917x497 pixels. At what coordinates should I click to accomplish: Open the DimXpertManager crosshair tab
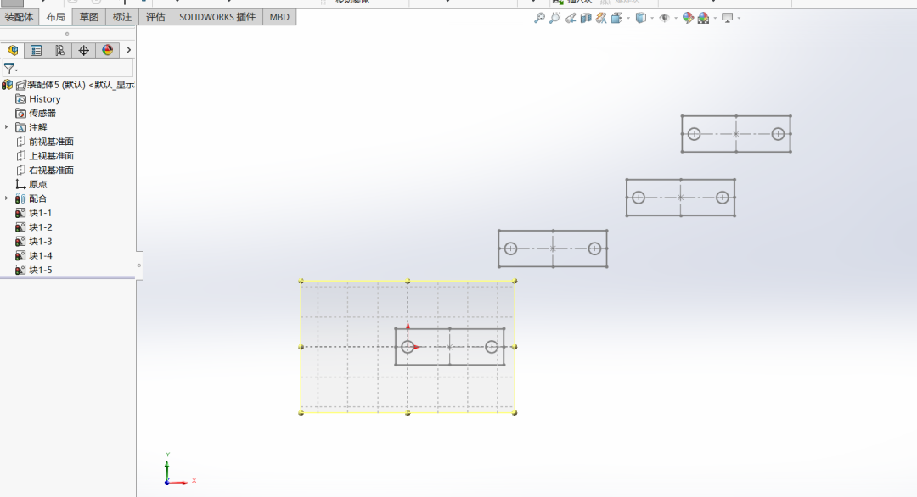(83, 51)
